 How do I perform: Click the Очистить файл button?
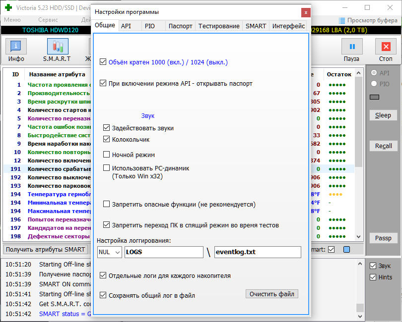coord(272,294)
